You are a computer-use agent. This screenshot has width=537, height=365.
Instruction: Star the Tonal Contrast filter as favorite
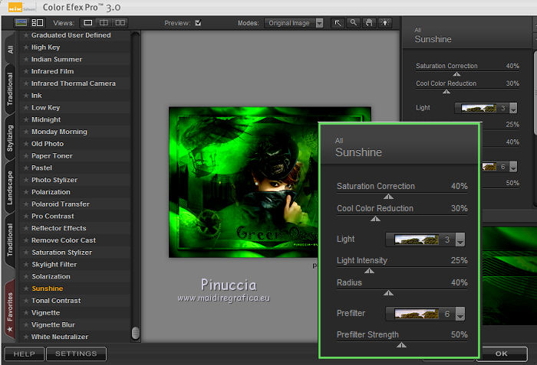click(x=25, y=301)
